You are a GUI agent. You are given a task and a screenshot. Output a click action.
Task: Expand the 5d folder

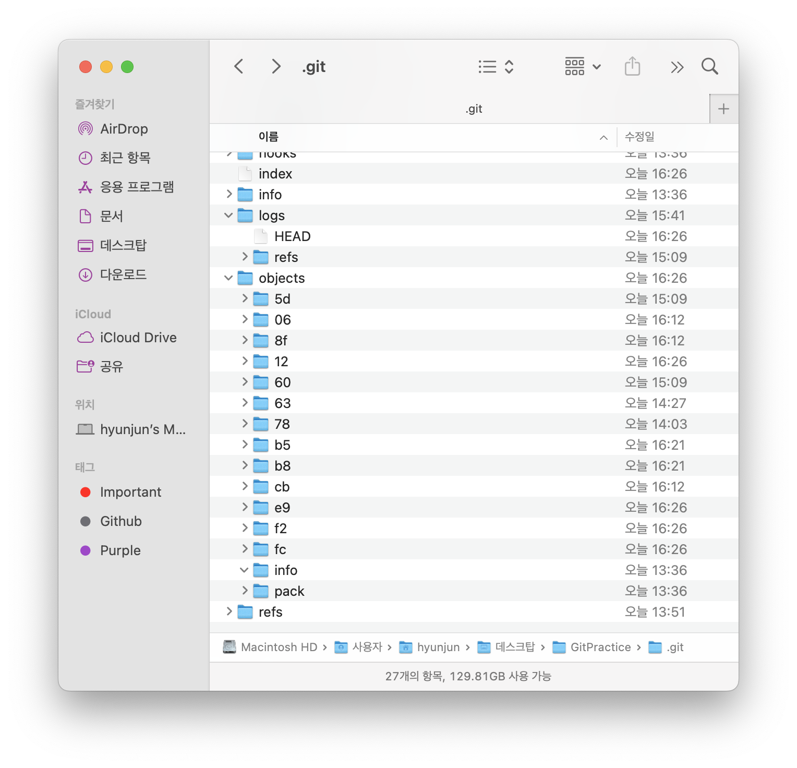point(245,298)
